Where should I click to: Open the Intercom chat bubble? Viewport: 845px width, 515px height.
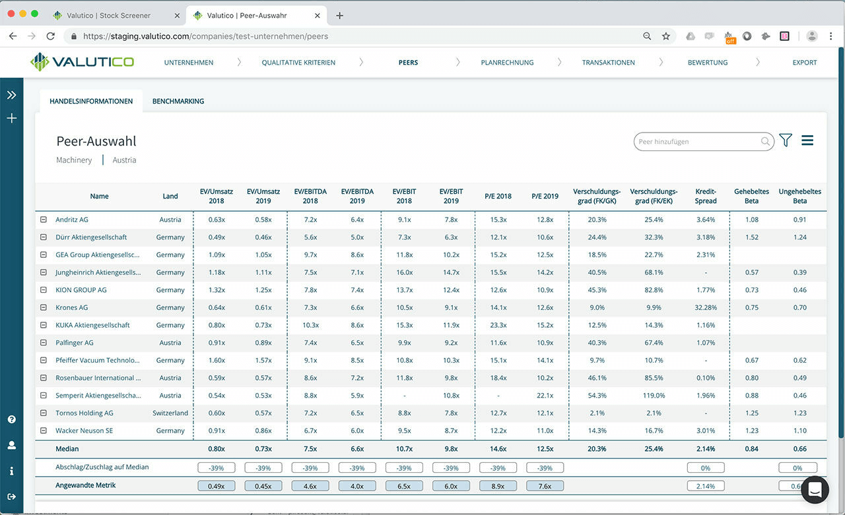click(815, 490)
